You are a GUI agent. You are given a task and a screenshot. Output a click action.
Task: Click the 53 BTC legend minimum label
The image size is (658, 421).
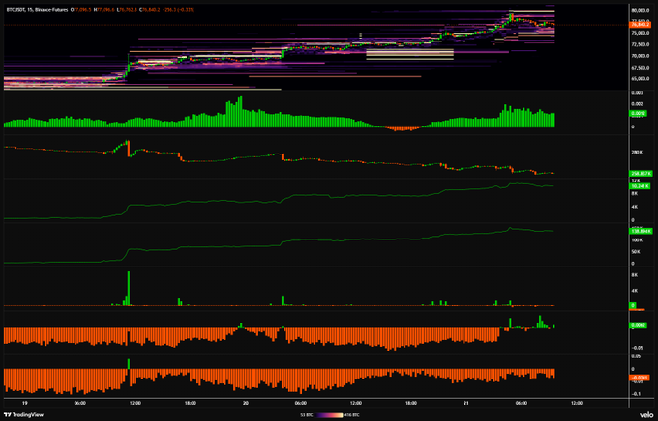coord(308,415)
